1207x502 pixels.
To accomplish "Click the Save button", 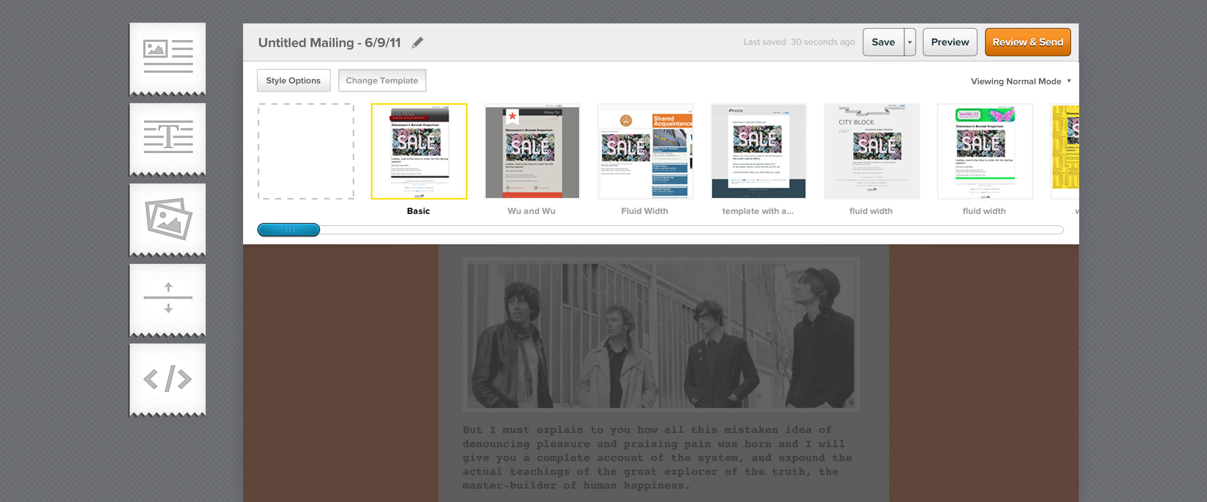I will (x=883, y=42).
